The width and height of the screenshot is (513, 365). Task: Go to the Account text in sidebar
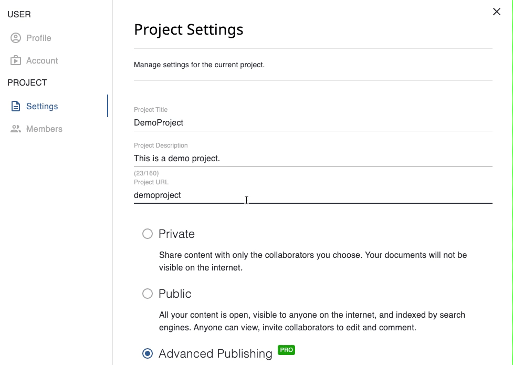click(42, 60)
